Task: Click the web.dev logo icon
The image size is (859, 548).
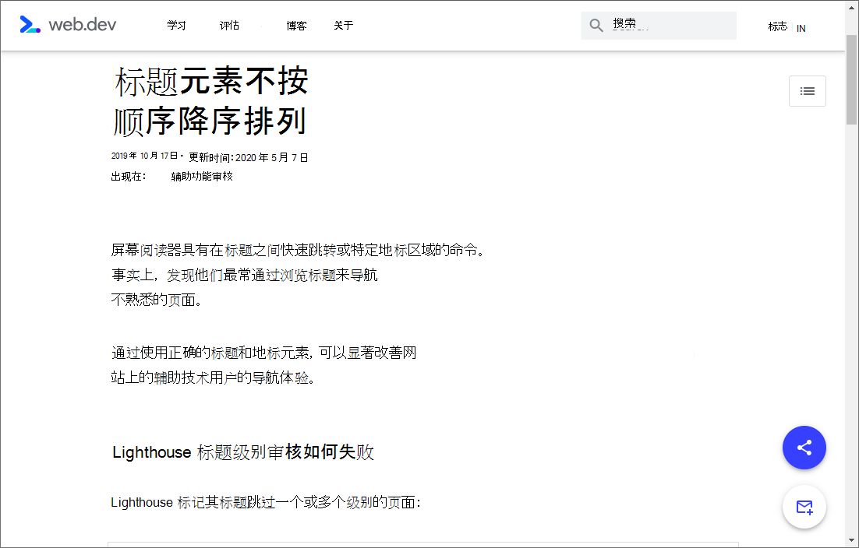Action: [30, 25]
